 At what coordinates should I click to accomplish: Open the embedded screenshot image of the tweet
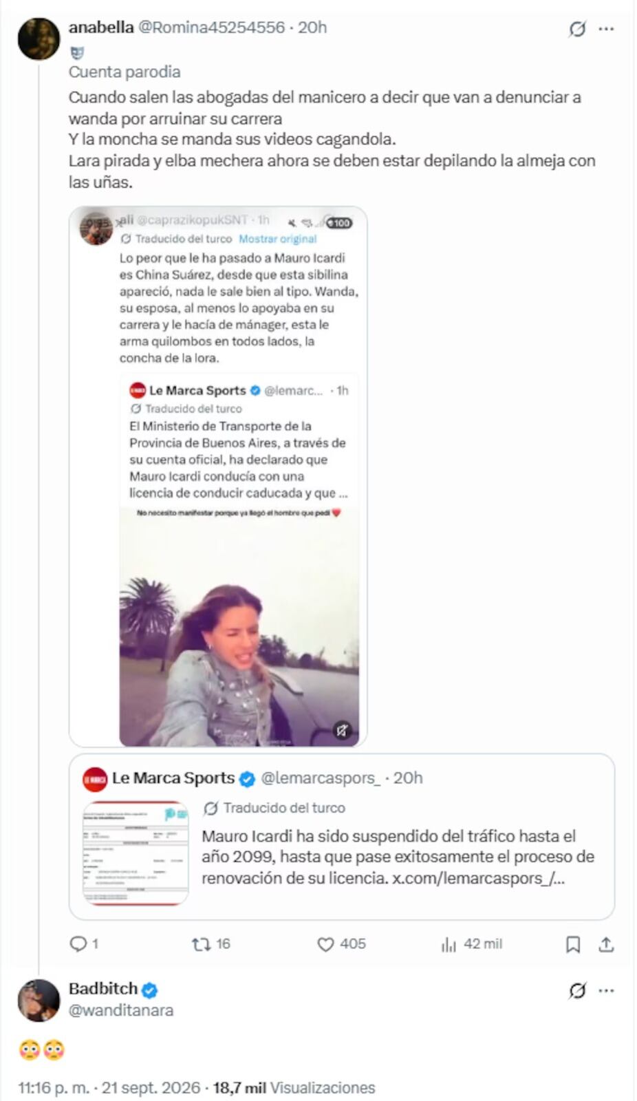point(218,477)
